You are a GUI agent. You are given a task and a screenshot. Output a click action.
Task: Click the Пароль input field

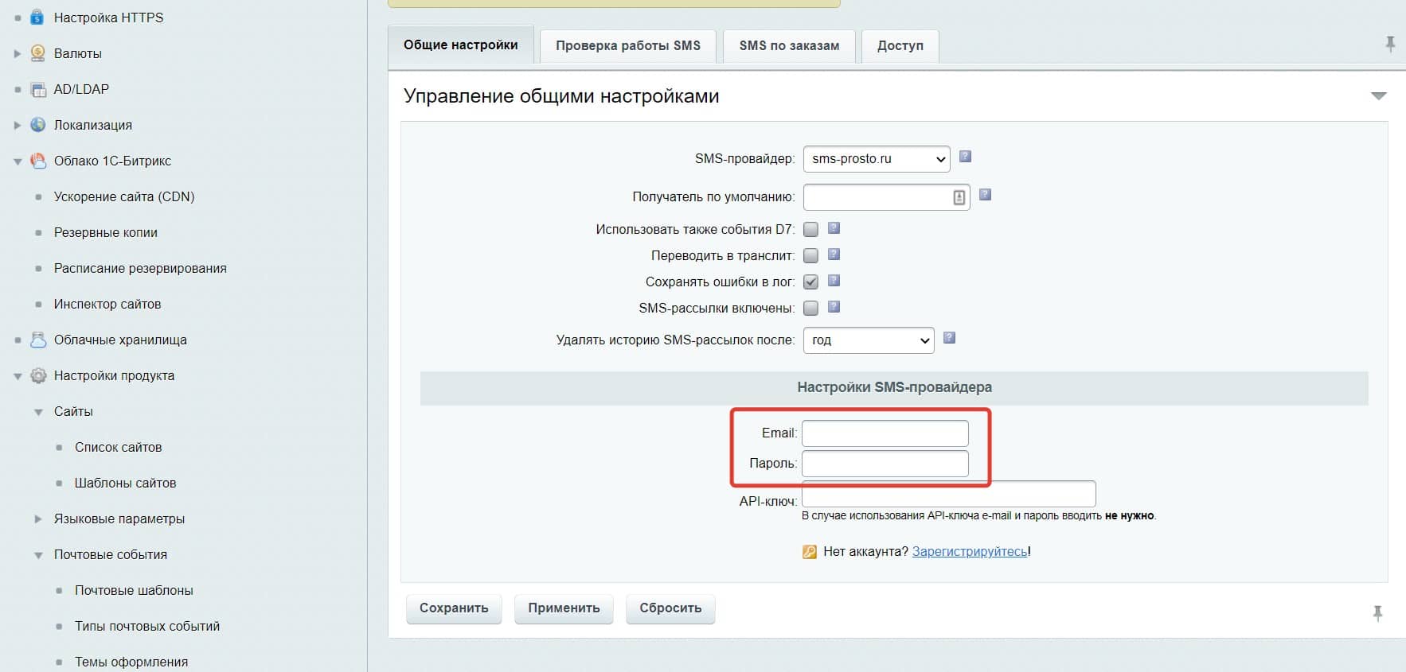[x=885, y=464]
